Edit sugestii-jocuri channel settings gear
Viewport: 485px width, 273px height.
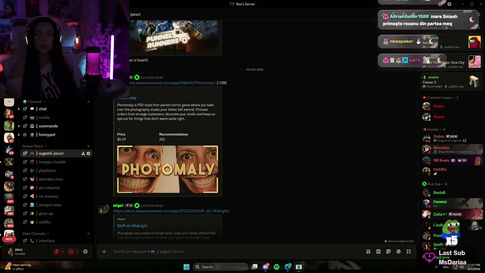[89, 154]
